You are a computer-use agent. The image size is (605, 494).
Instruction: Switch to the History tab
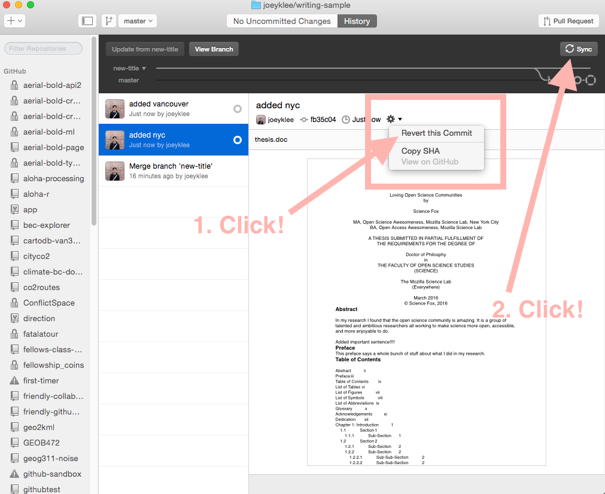click(357, 21)
